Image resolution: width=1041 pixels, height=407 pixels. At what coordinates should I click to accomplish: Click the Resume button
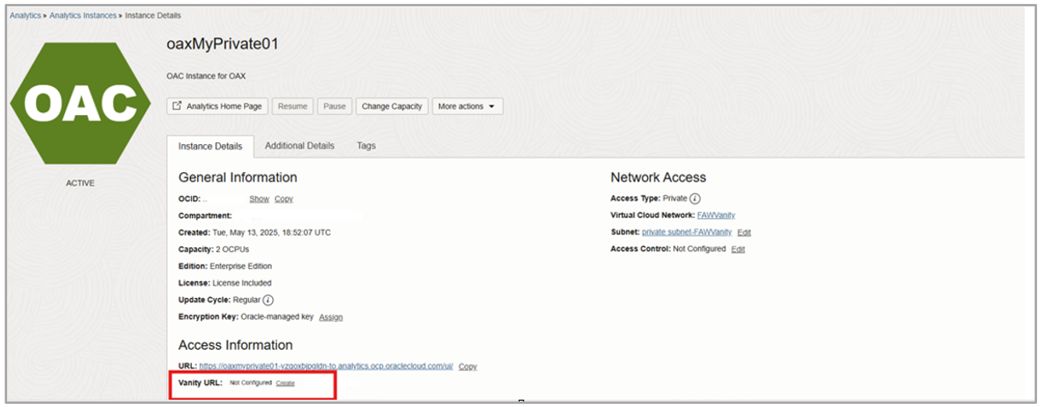tap(293, 106)
